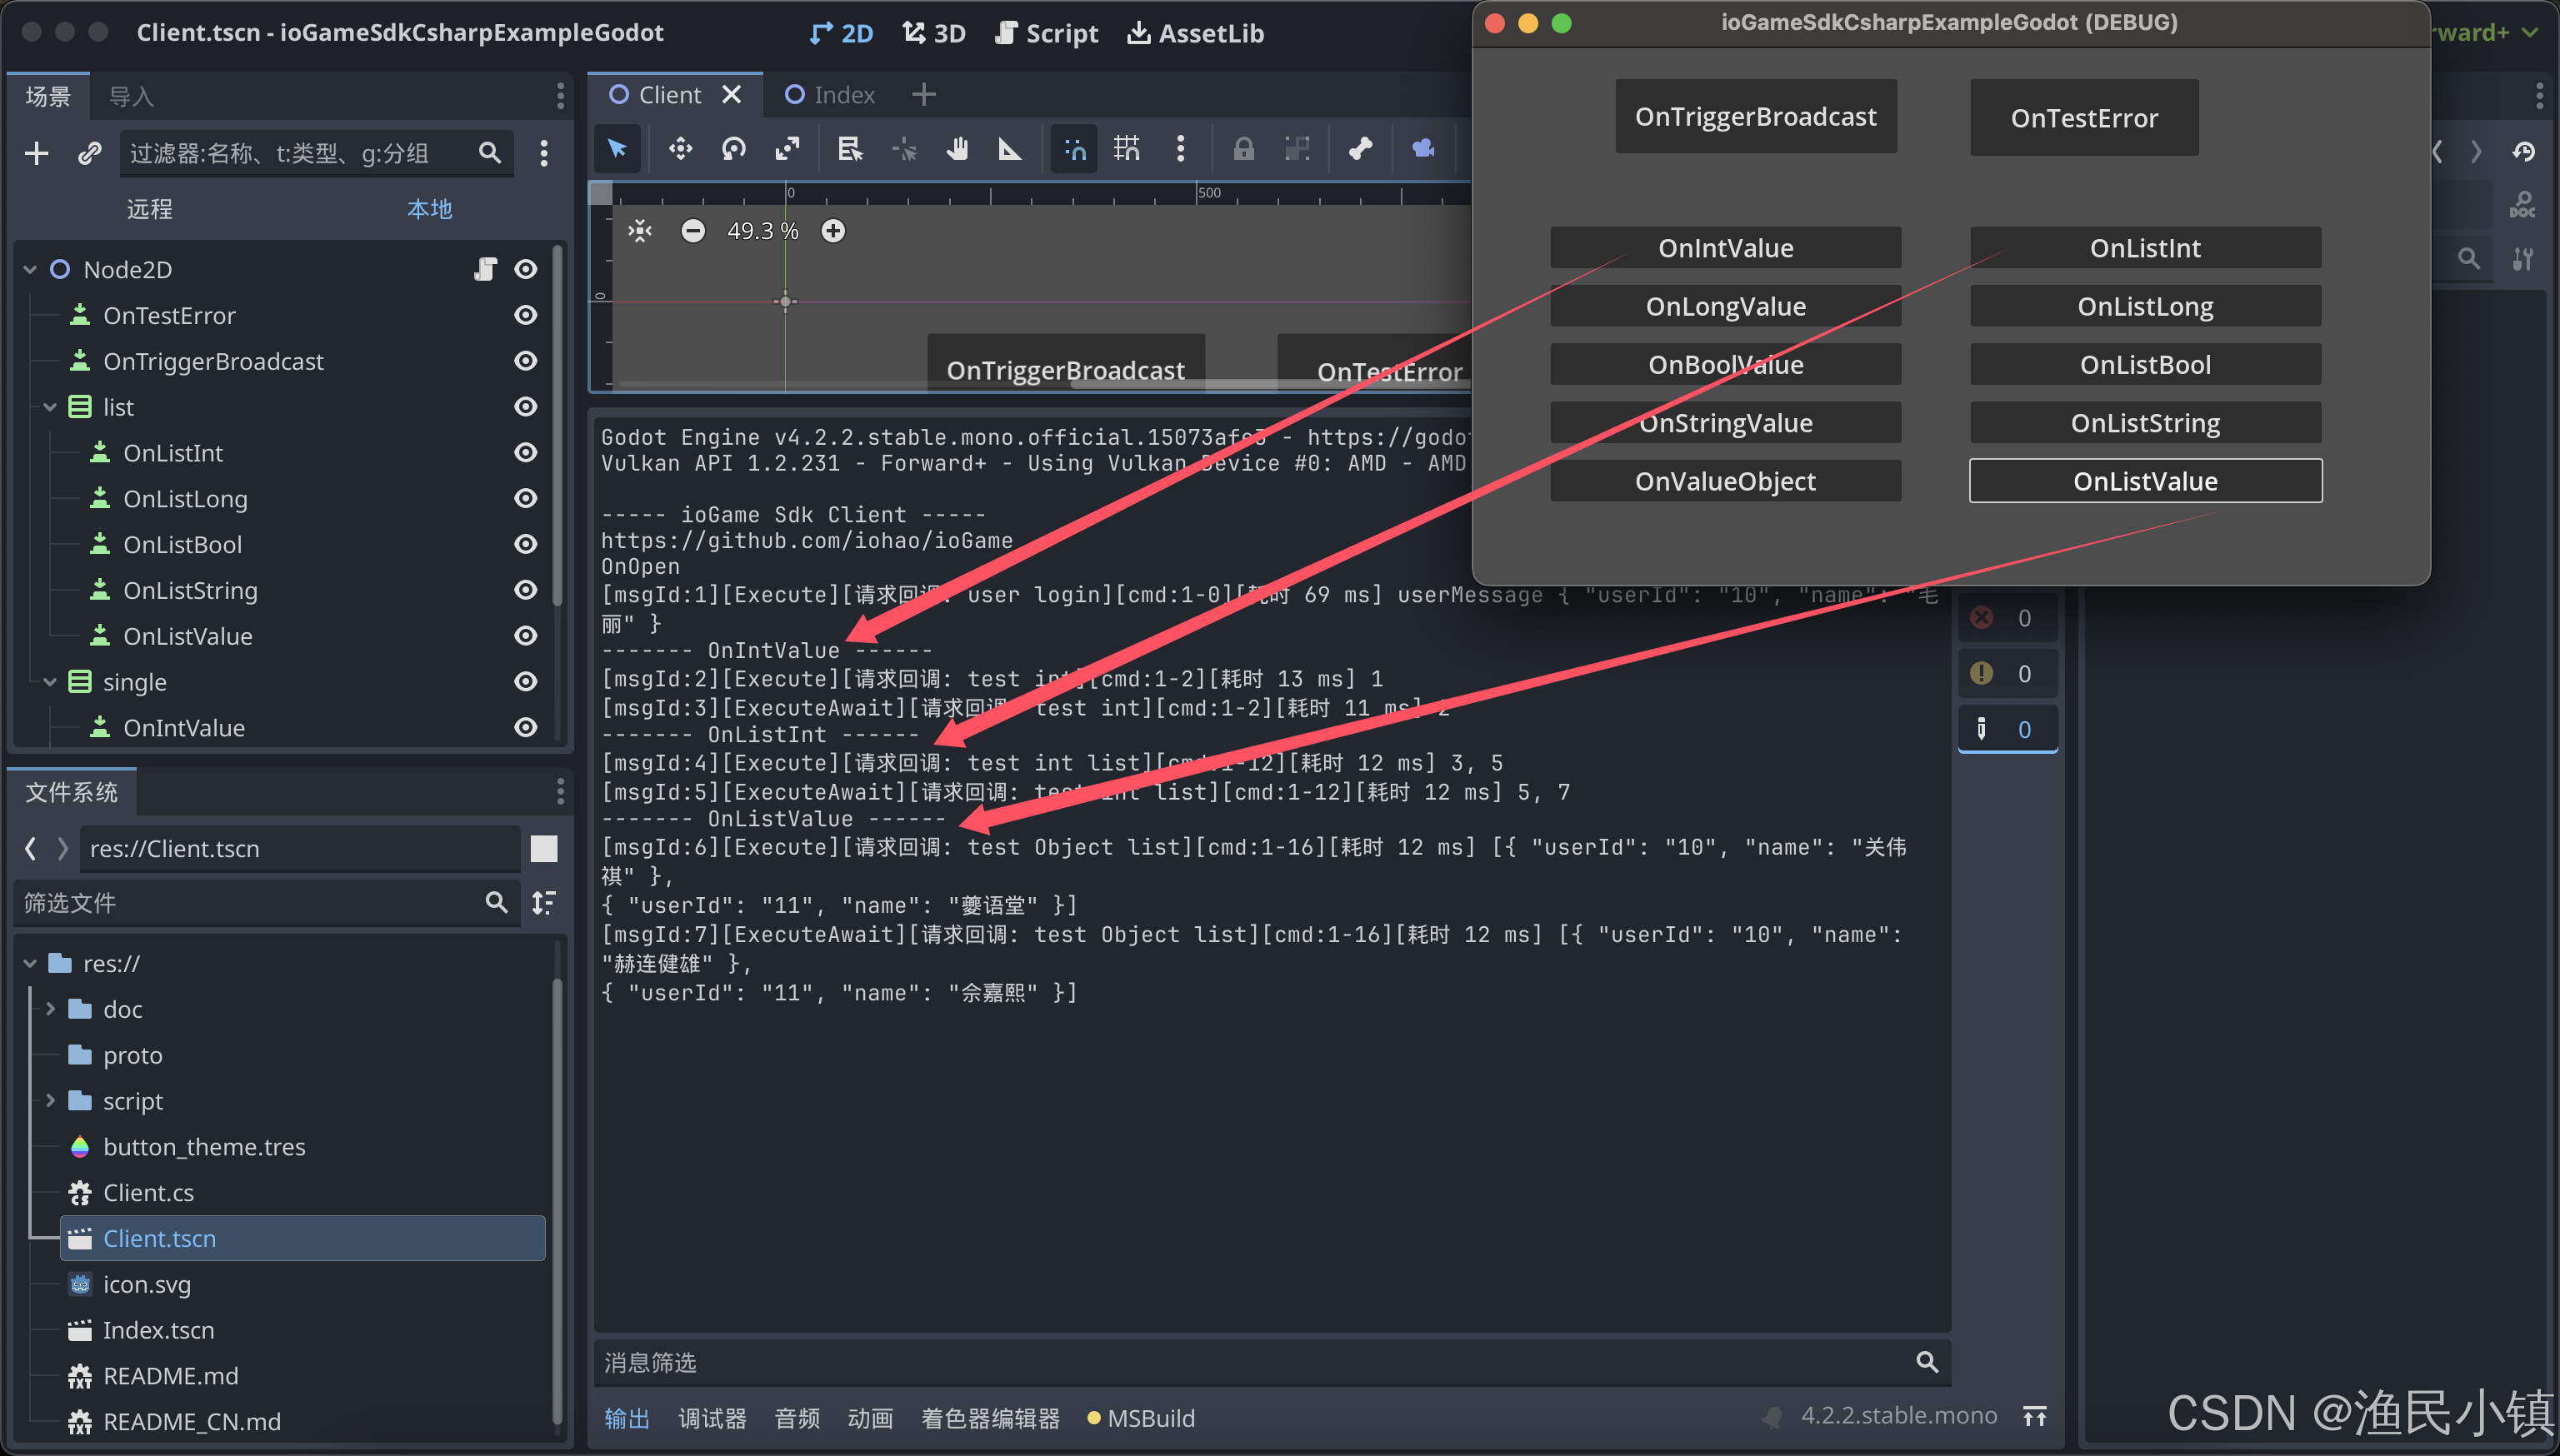
Task: Switch to Pan view mode
Action: click(x=957, y=148)
